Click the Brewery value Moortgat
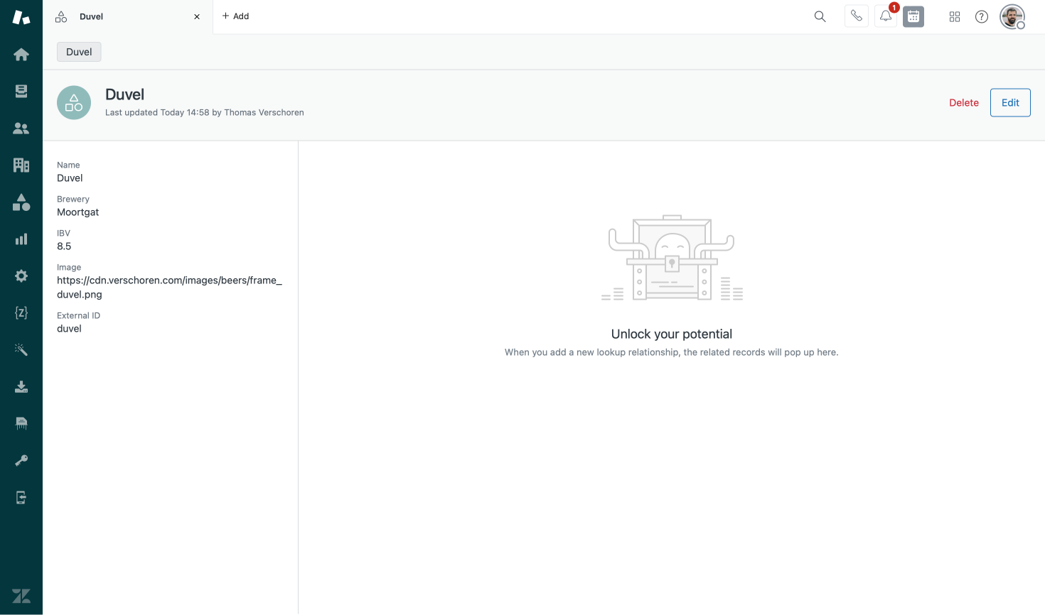This screenshot has width=1045, height=615. click(78, 212)
